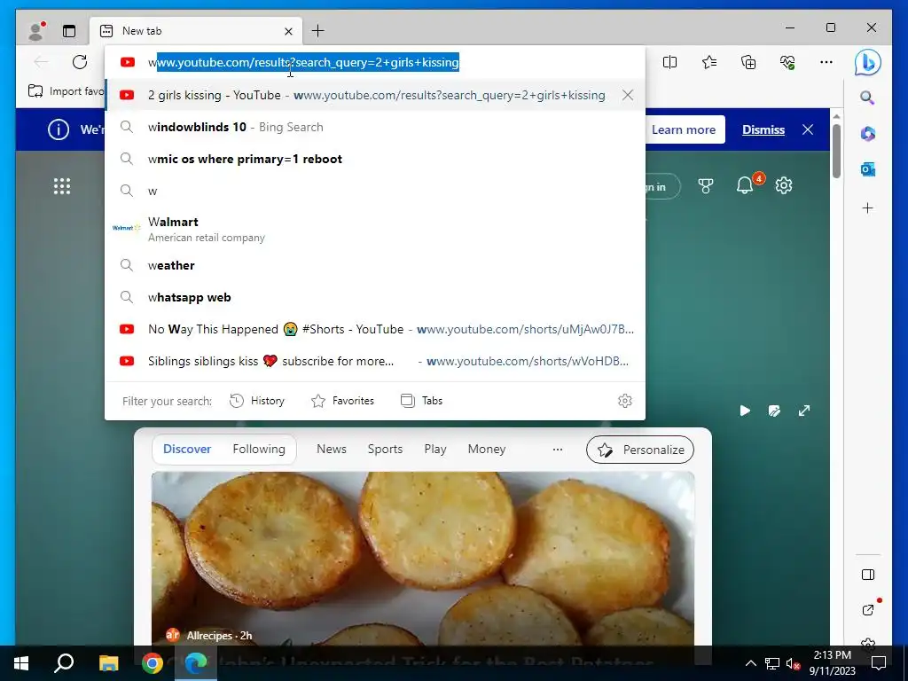The image size is (908, 681).
Task: Open Rewards trophy icon
Action: [705, 186]
